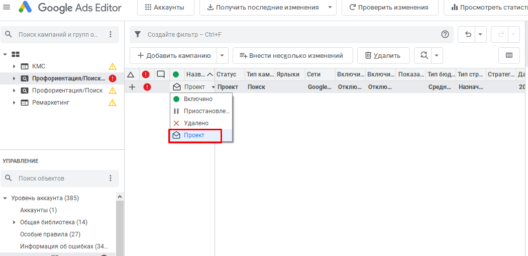528x256 pixels.
Task: Select Профориентация/Поиск campaign with warning triangle
Action: pos(67,91)
